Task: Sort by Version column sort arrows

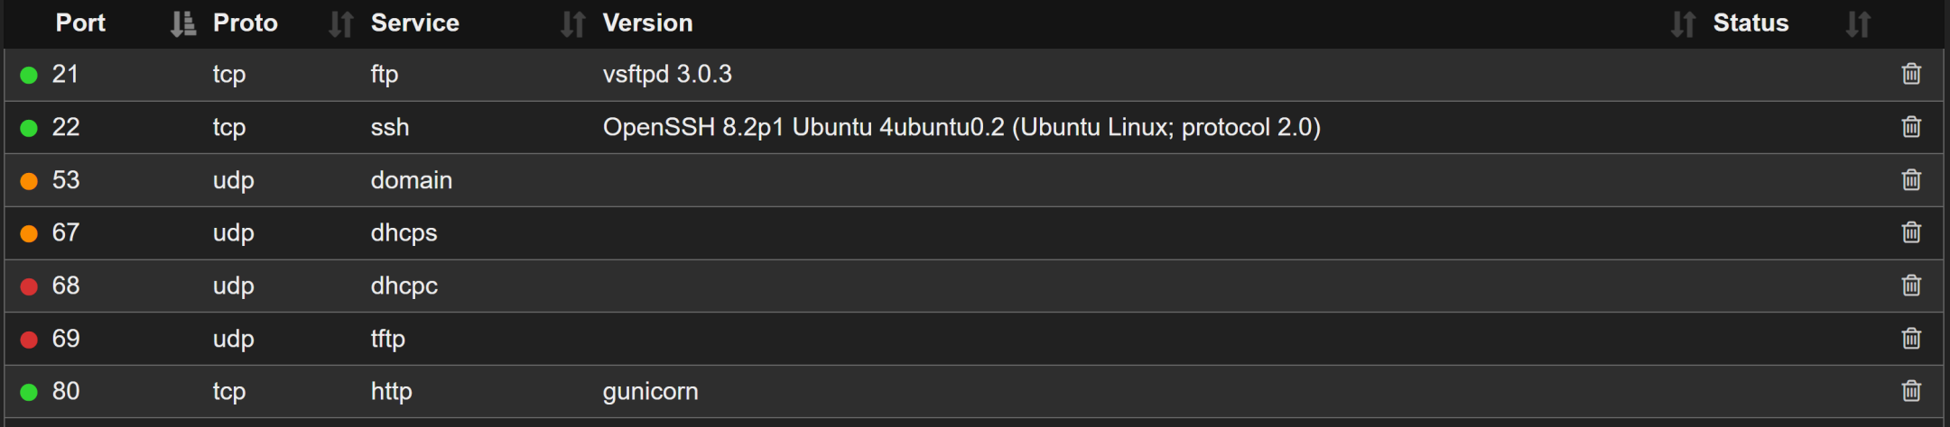Action: [x=1682, y=24]
